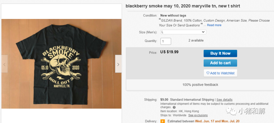Screen dimensions: 274x123
Task: Click the listing title blackberry smoke heading
Action: [183, 6]
